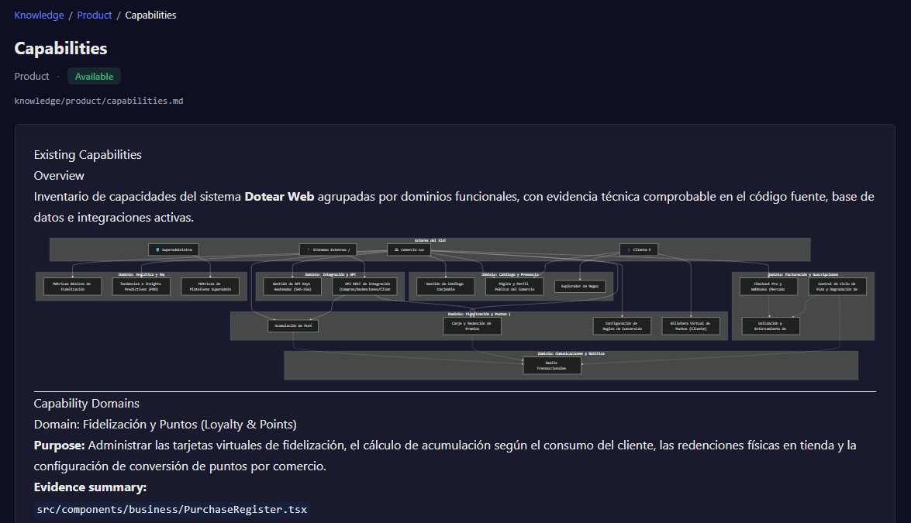The height and width of the screenshot is (523, 911).
Task: Select the knowledge/product/capabilities.md file path
Action: coord(98,101)
